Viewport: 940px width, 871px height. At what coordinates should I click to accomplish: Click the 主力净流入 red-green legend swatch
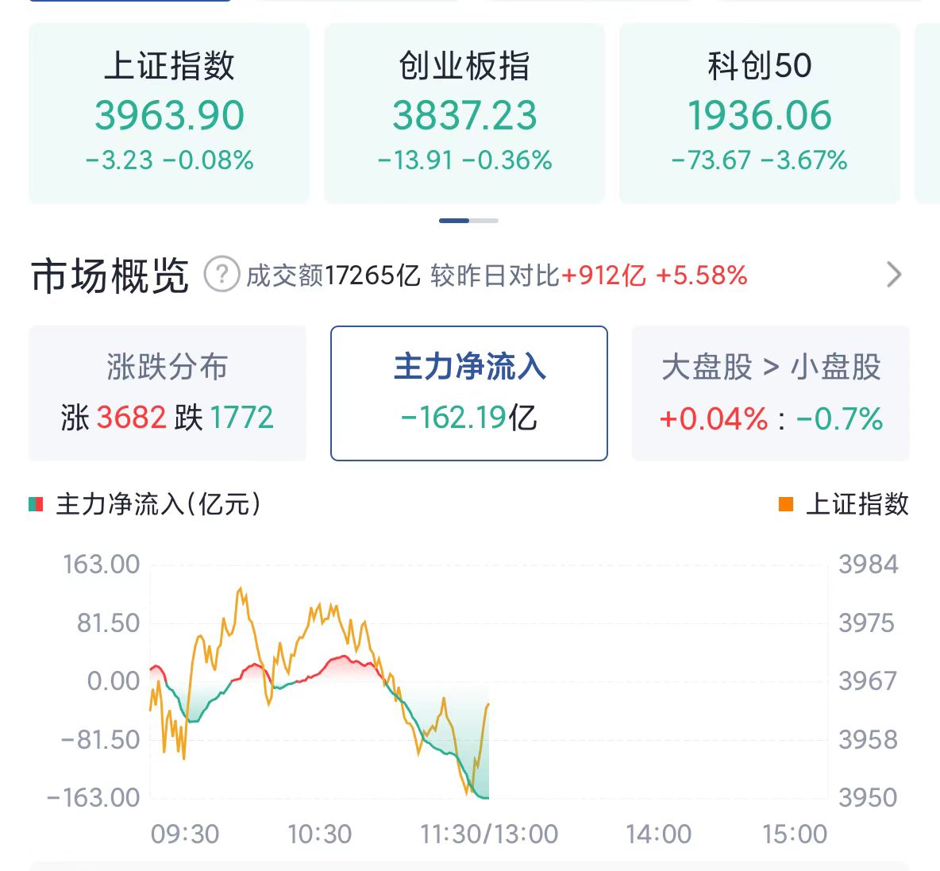tap(36, 504)
